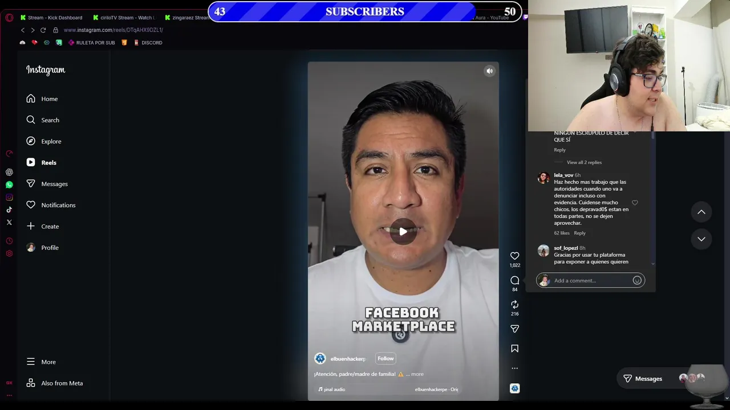Expand View all 2 replies
The image size is (730, 410).
584,162
